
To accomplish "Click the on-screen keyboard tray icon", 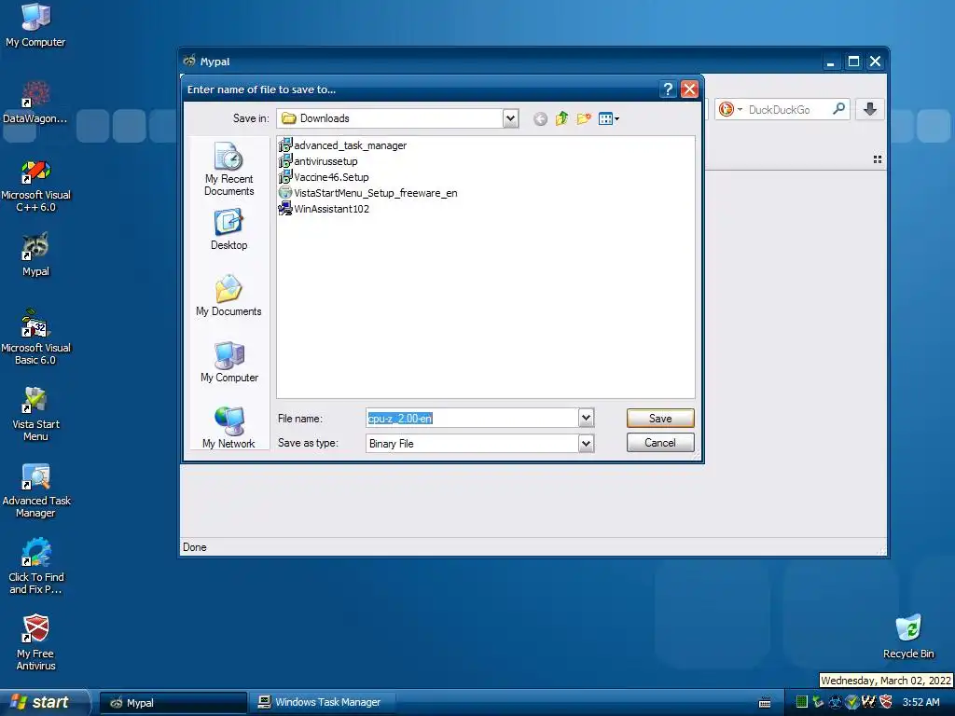I will click(765, 703).
